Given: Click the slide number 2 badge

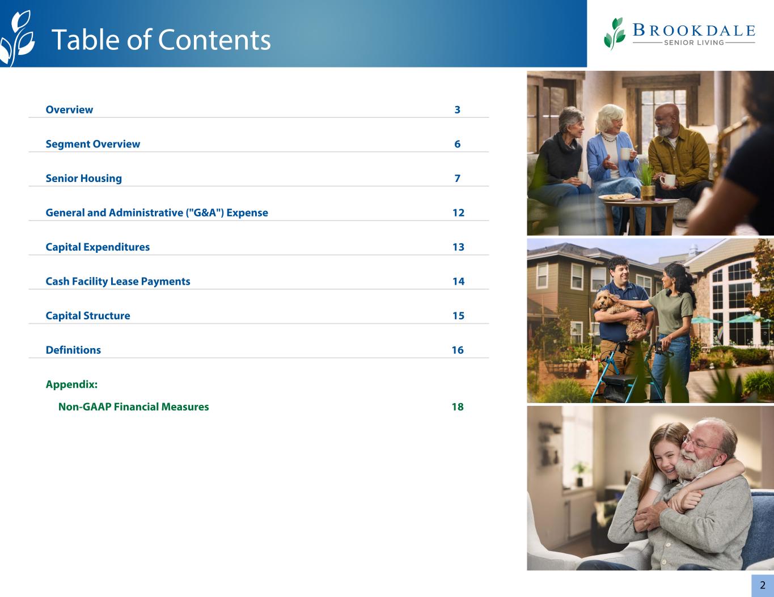Looking at the screenshot, I should 762,586.
